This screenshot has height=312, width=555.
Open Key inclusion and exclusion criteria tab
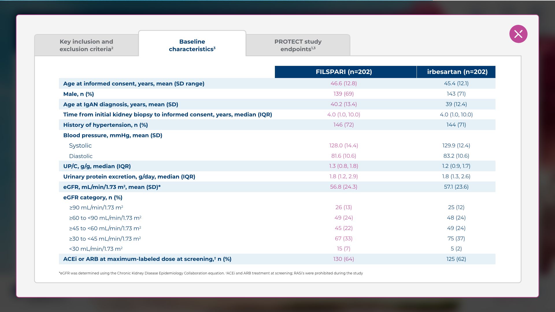[86, 45]
